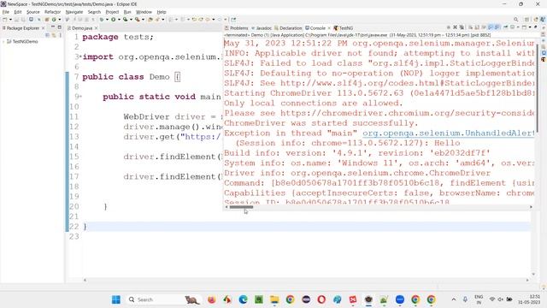
Task: Maximize the Package Explorer view
Action: 60,27
